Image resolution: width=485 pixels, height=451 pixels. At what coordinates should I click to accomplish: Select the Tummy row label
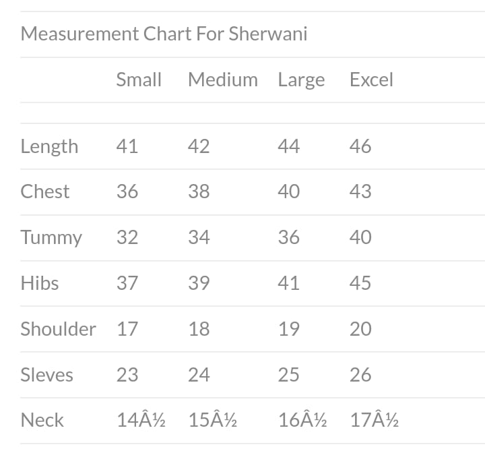[x=51, y=237]
